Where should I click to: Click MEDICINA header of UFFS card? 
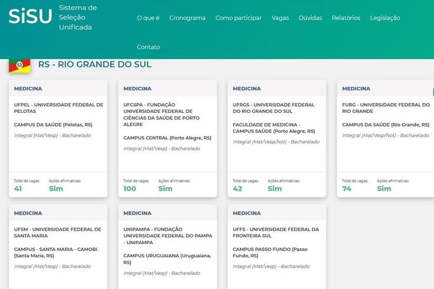(247, 213)
